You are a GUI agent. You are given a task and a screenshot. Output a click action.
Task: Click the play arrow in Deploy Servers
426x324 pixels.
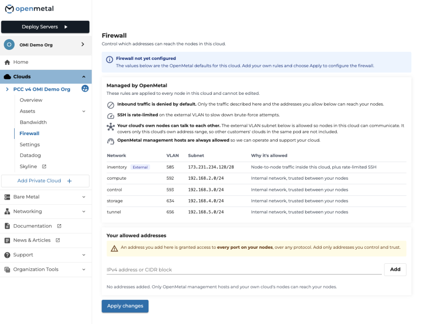point(66,27)
